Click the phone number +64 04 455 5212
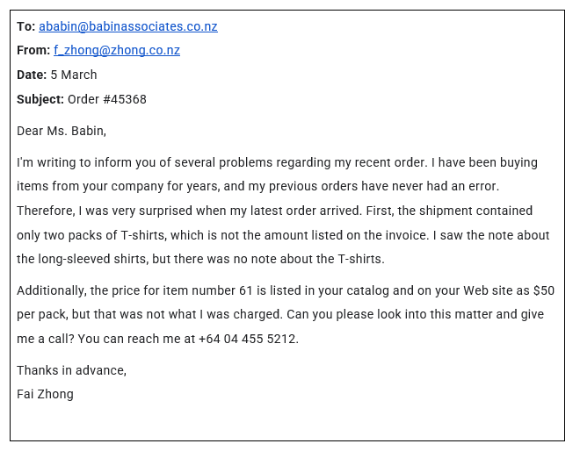This screenshot has height=451, width=580. 248,339
